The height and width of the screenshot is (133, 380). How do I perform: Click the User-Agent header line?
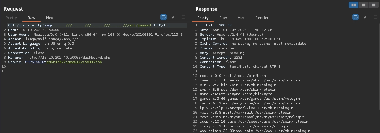95,35
